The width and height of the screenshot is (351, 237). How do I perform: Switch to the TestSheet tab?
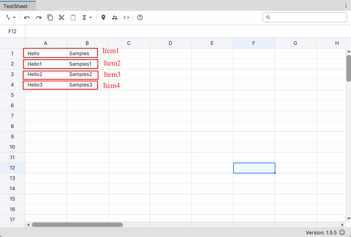click(x=18, y=6)
